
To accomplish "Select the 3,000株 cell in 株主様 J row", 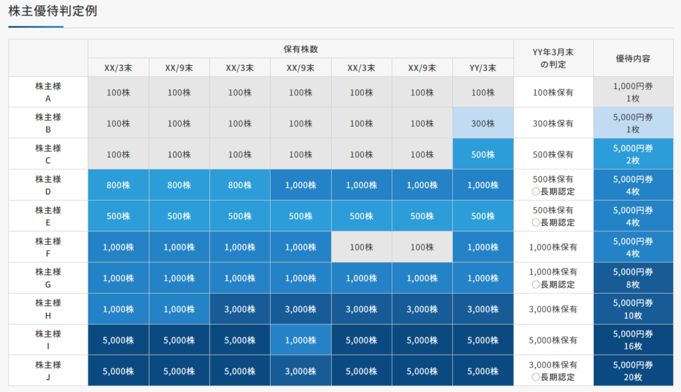I will 301,371.
